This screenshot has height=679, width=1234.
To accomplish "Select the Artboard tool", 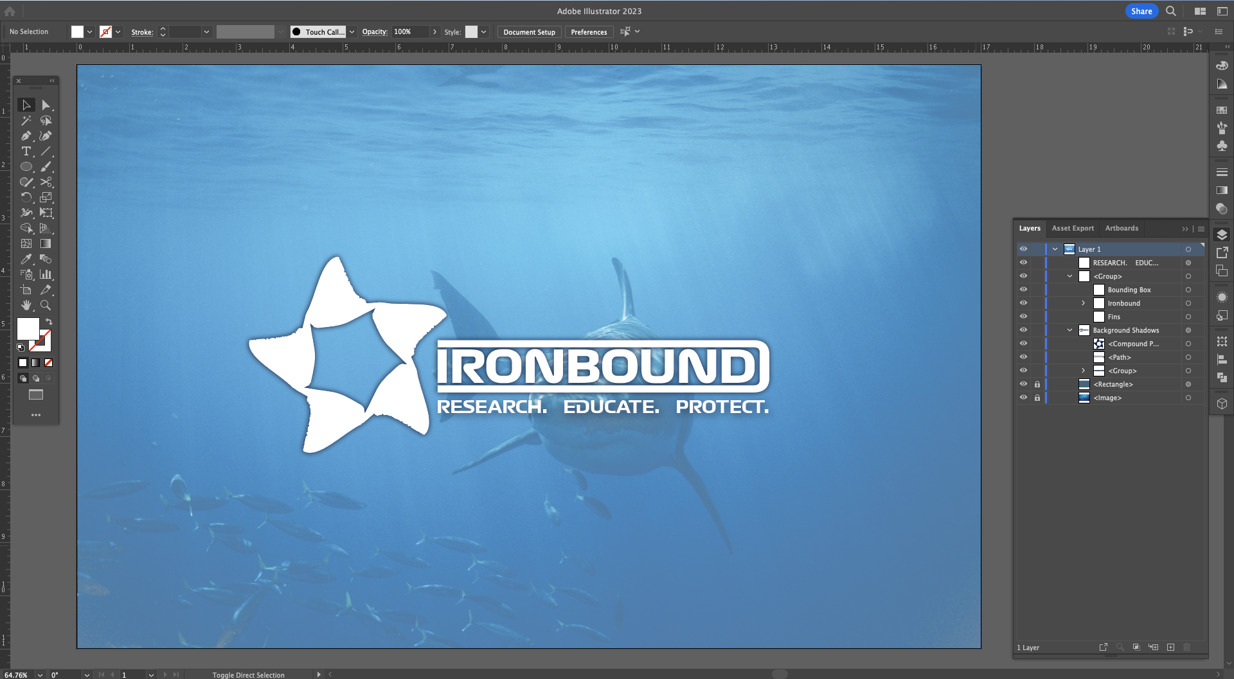I will pos(26,290).
